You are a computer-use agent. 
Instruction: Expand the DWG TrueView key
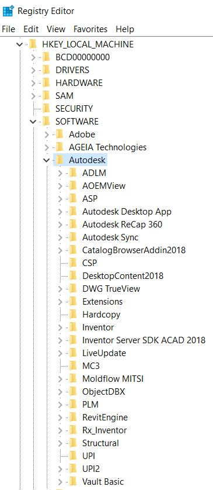60,289
